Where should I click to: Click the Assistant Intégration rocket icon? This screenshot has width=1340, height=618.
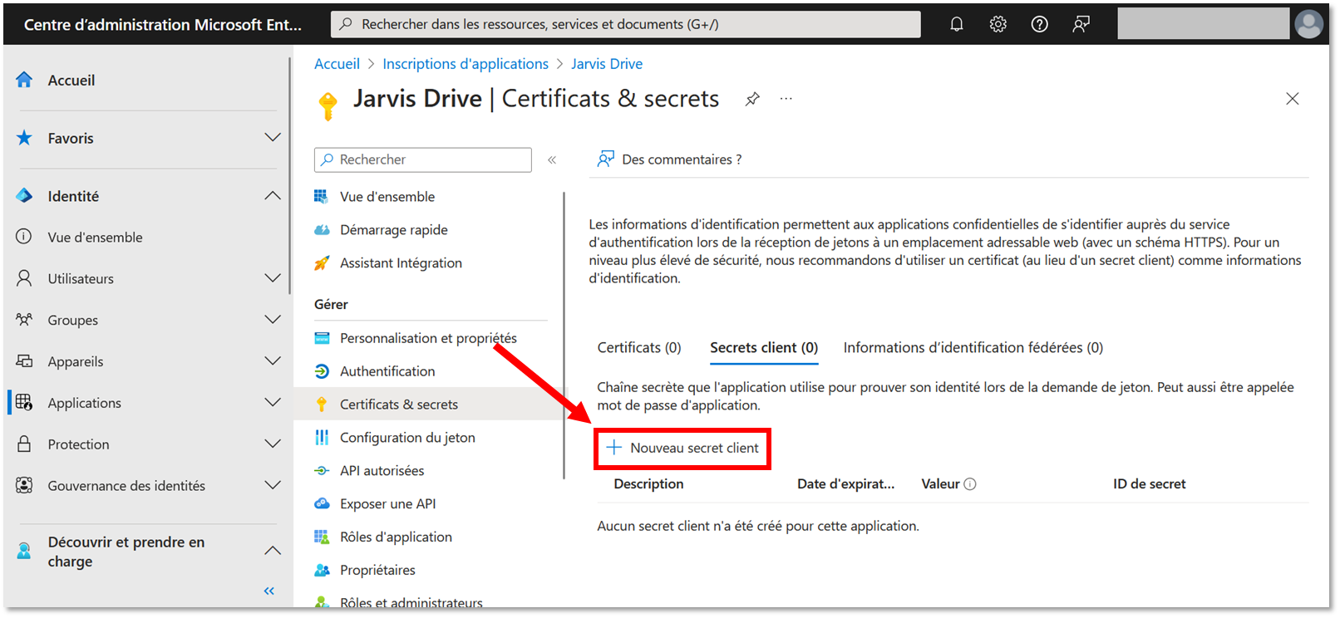click(322, 263)
